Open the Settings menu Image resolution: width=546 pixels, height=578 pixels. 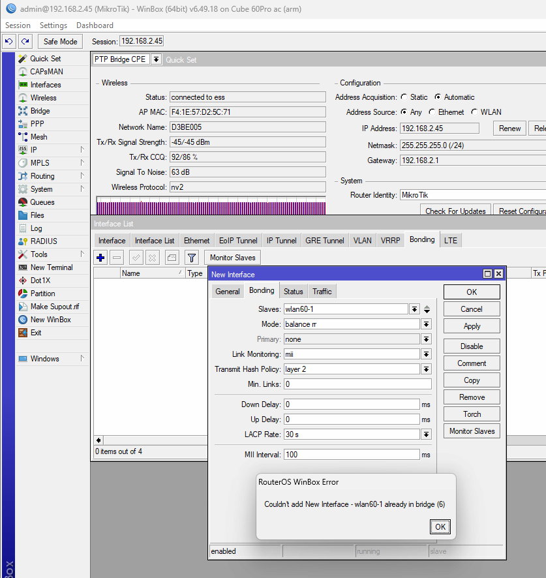[x=53, y=25]
